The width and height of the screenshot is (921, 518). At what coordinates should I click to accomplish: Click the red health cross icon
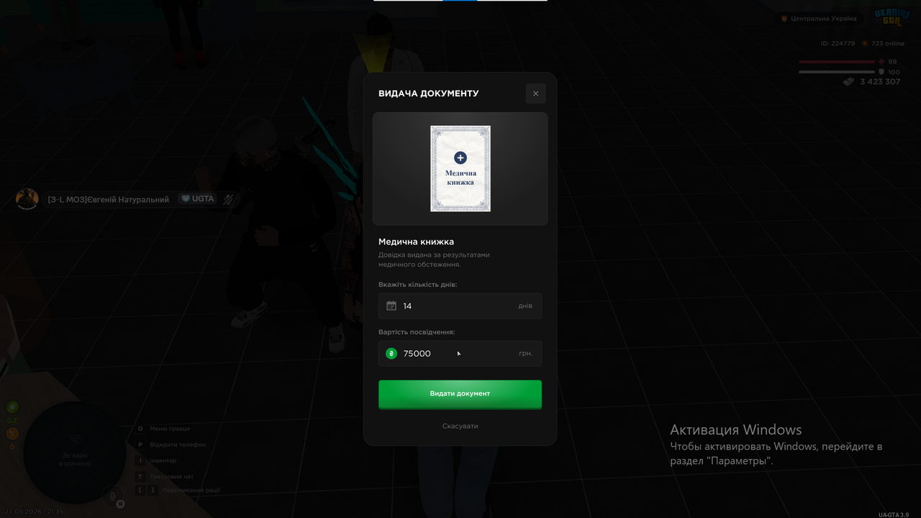pos(881,62)
